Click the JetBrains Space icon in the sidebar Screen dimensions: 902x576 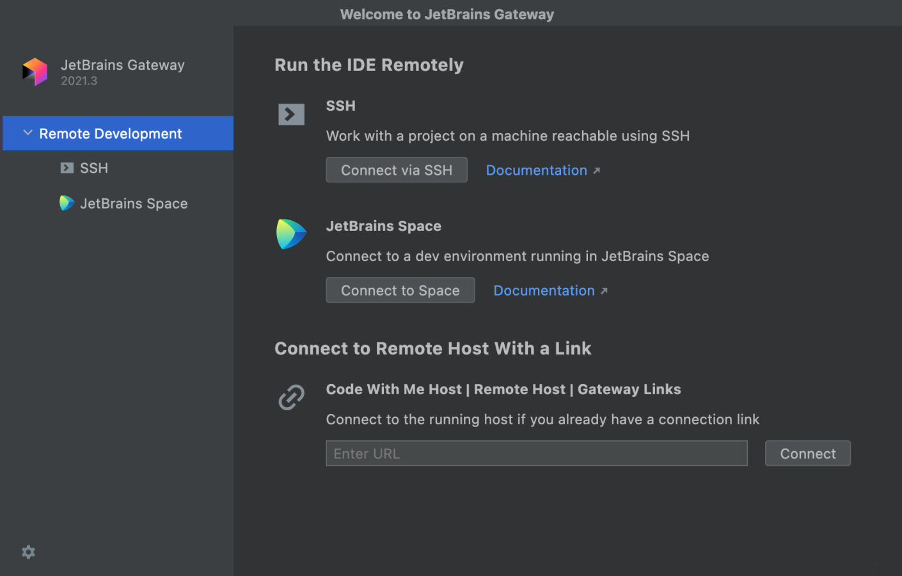(x=67, y=203)
